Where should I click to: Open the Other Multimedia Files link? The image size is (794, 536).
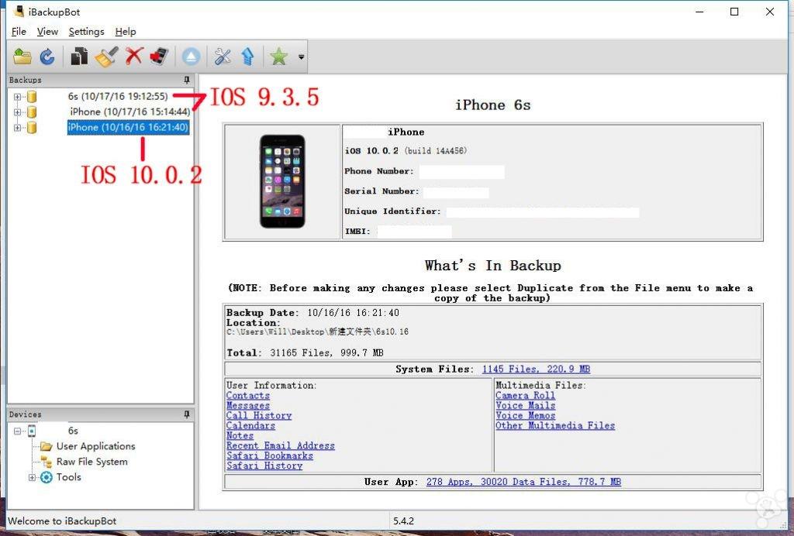tap(555, 426)
